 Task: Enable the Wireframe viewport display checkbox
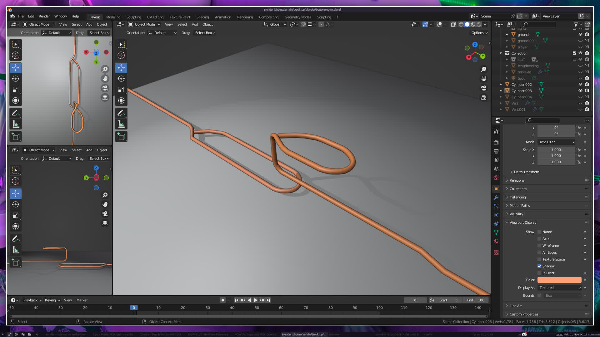539,246
